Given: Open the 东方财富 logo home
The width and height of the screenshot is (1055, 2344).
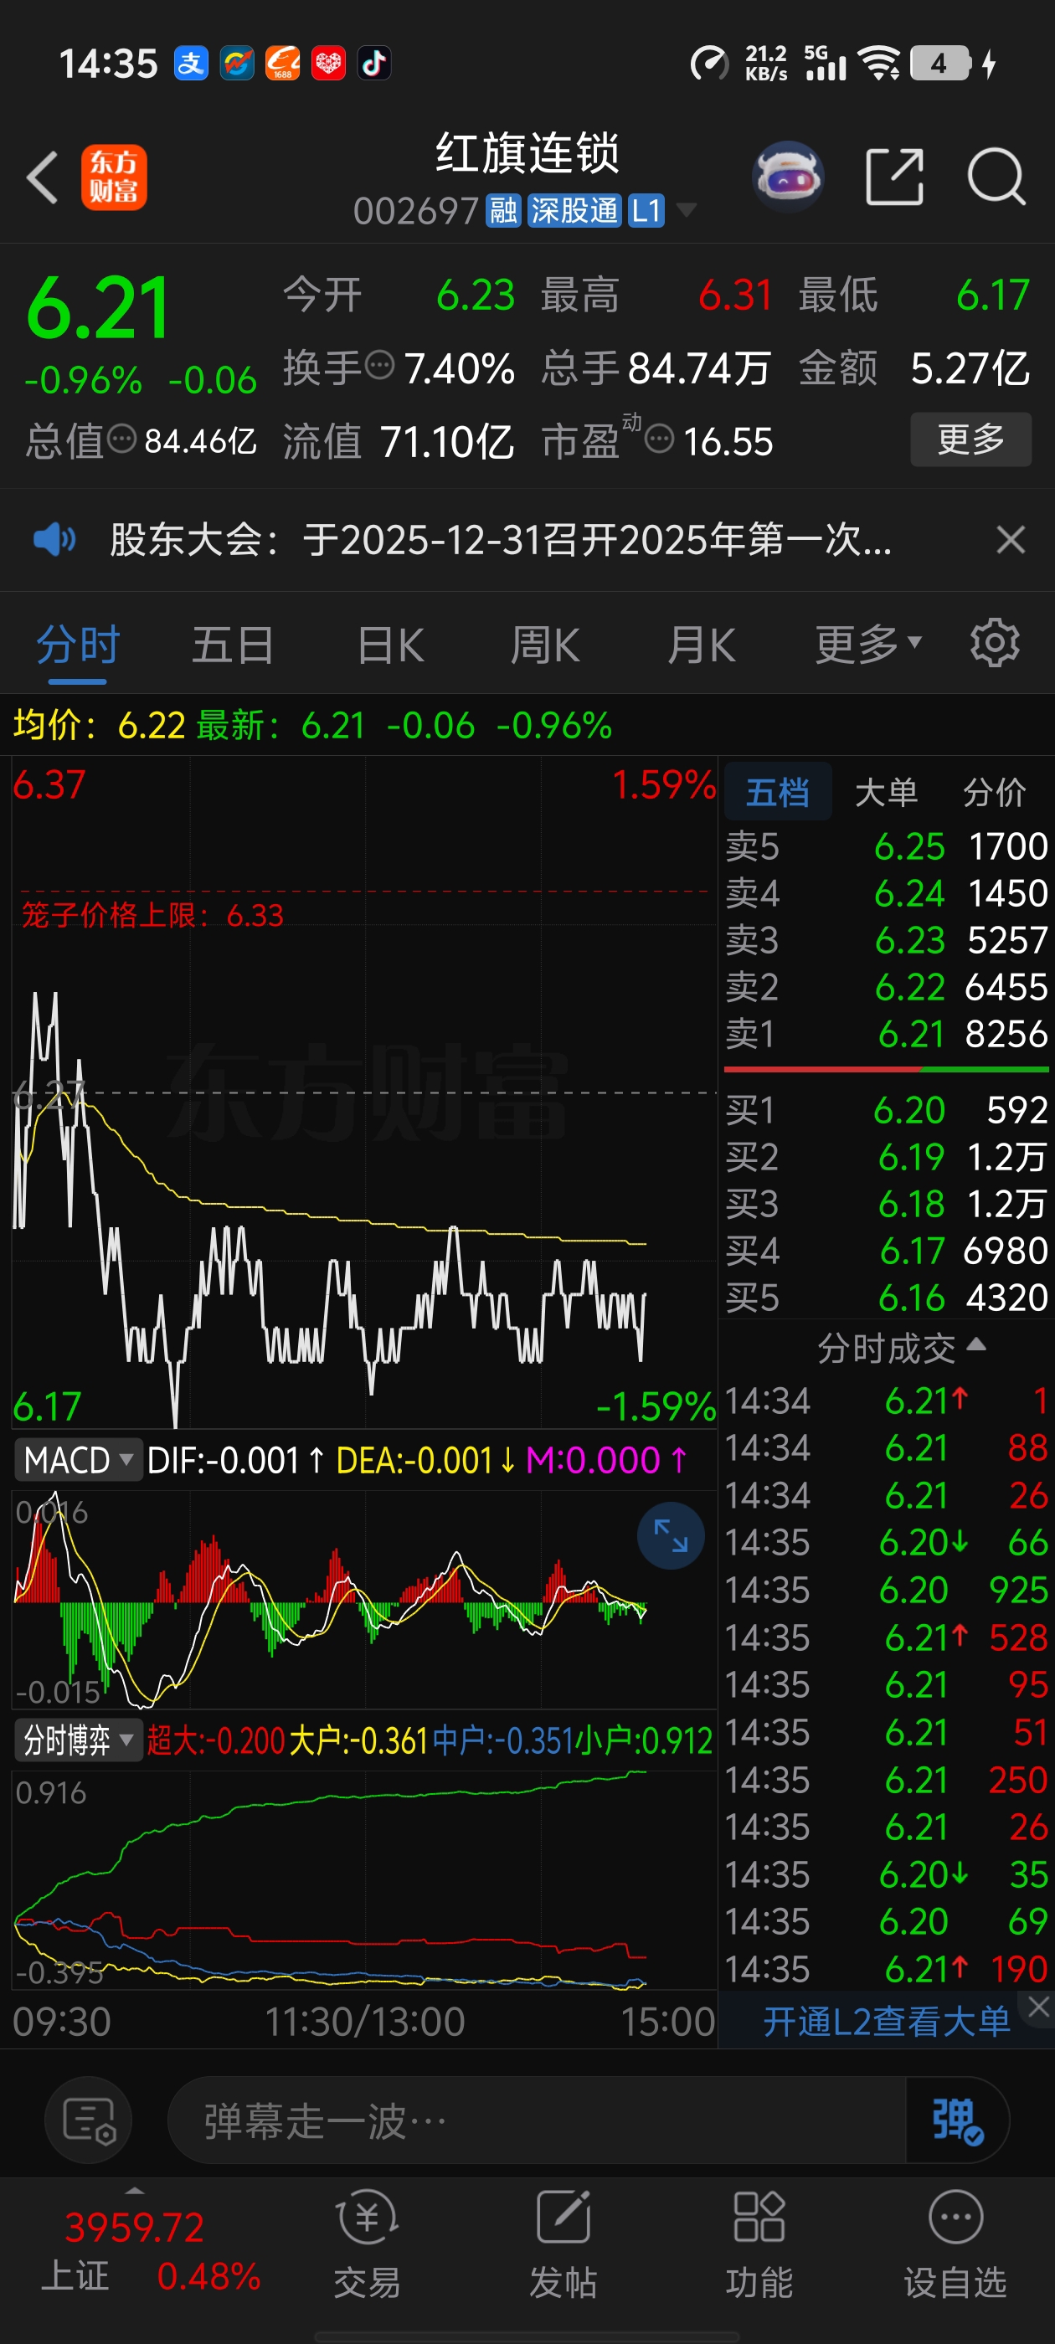Looking at the screenshot, I should (114, 177).
